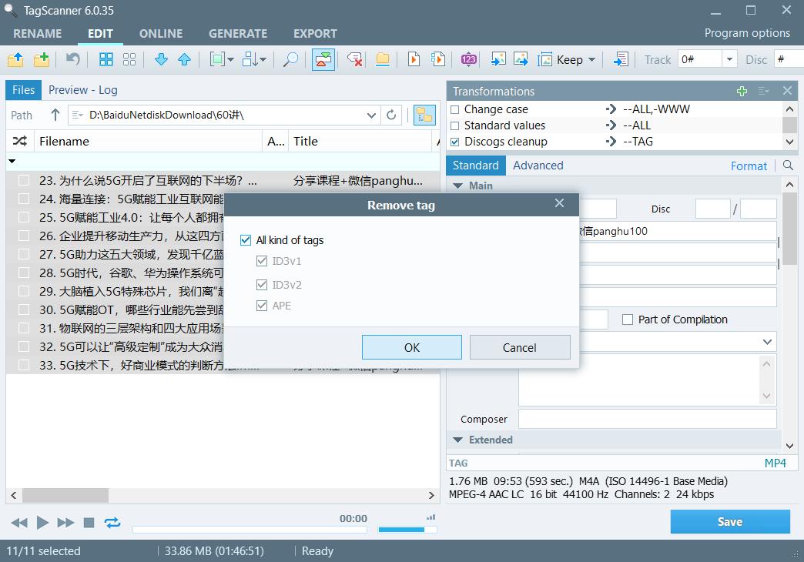Switch to the GENERATE menu
Image resolution: width=804 pixels, height=562 pixels.
(238, 33)
